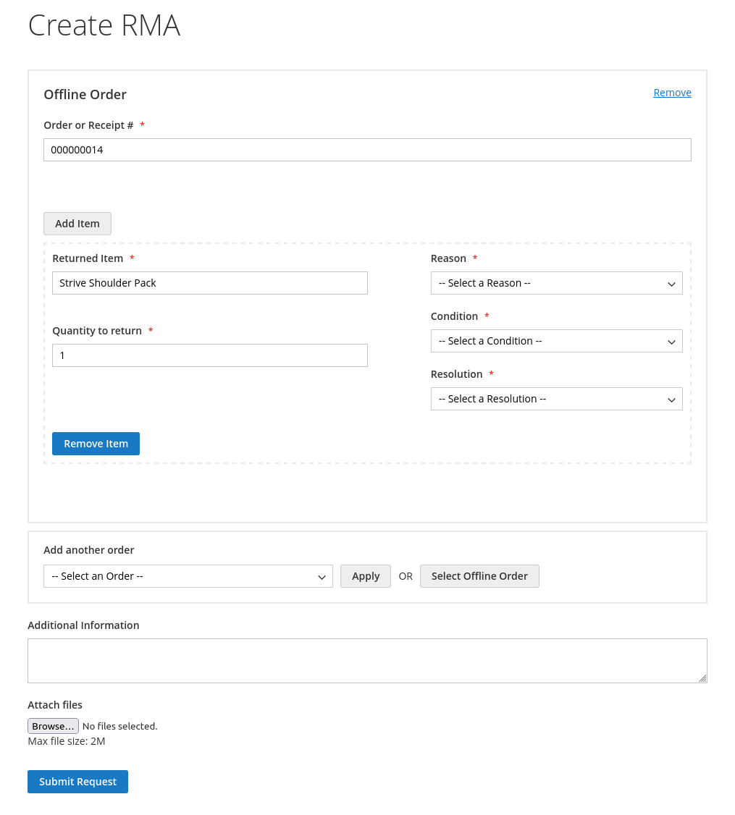This screenshot has height=815, width=735.
Task: Click the Remove Item button
Action: pos(96,443)
